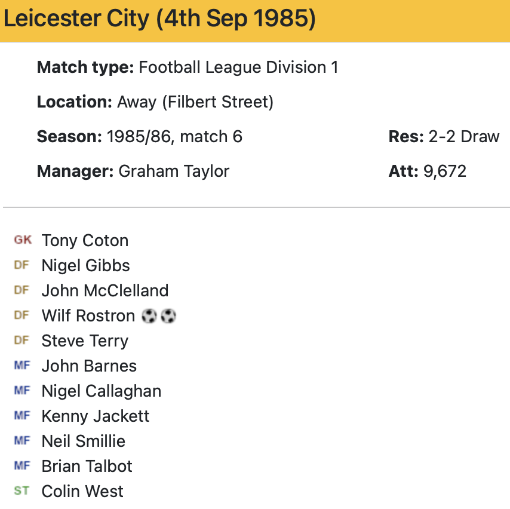This screenshot has height=509, width=510.
Task: Click the MF icon beside Kenny Jackett
Action: click(21, 416)
